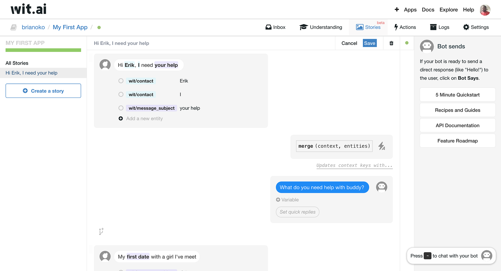Click Add a new entity
The image size is (501, 271).
[x=144, y=119]
